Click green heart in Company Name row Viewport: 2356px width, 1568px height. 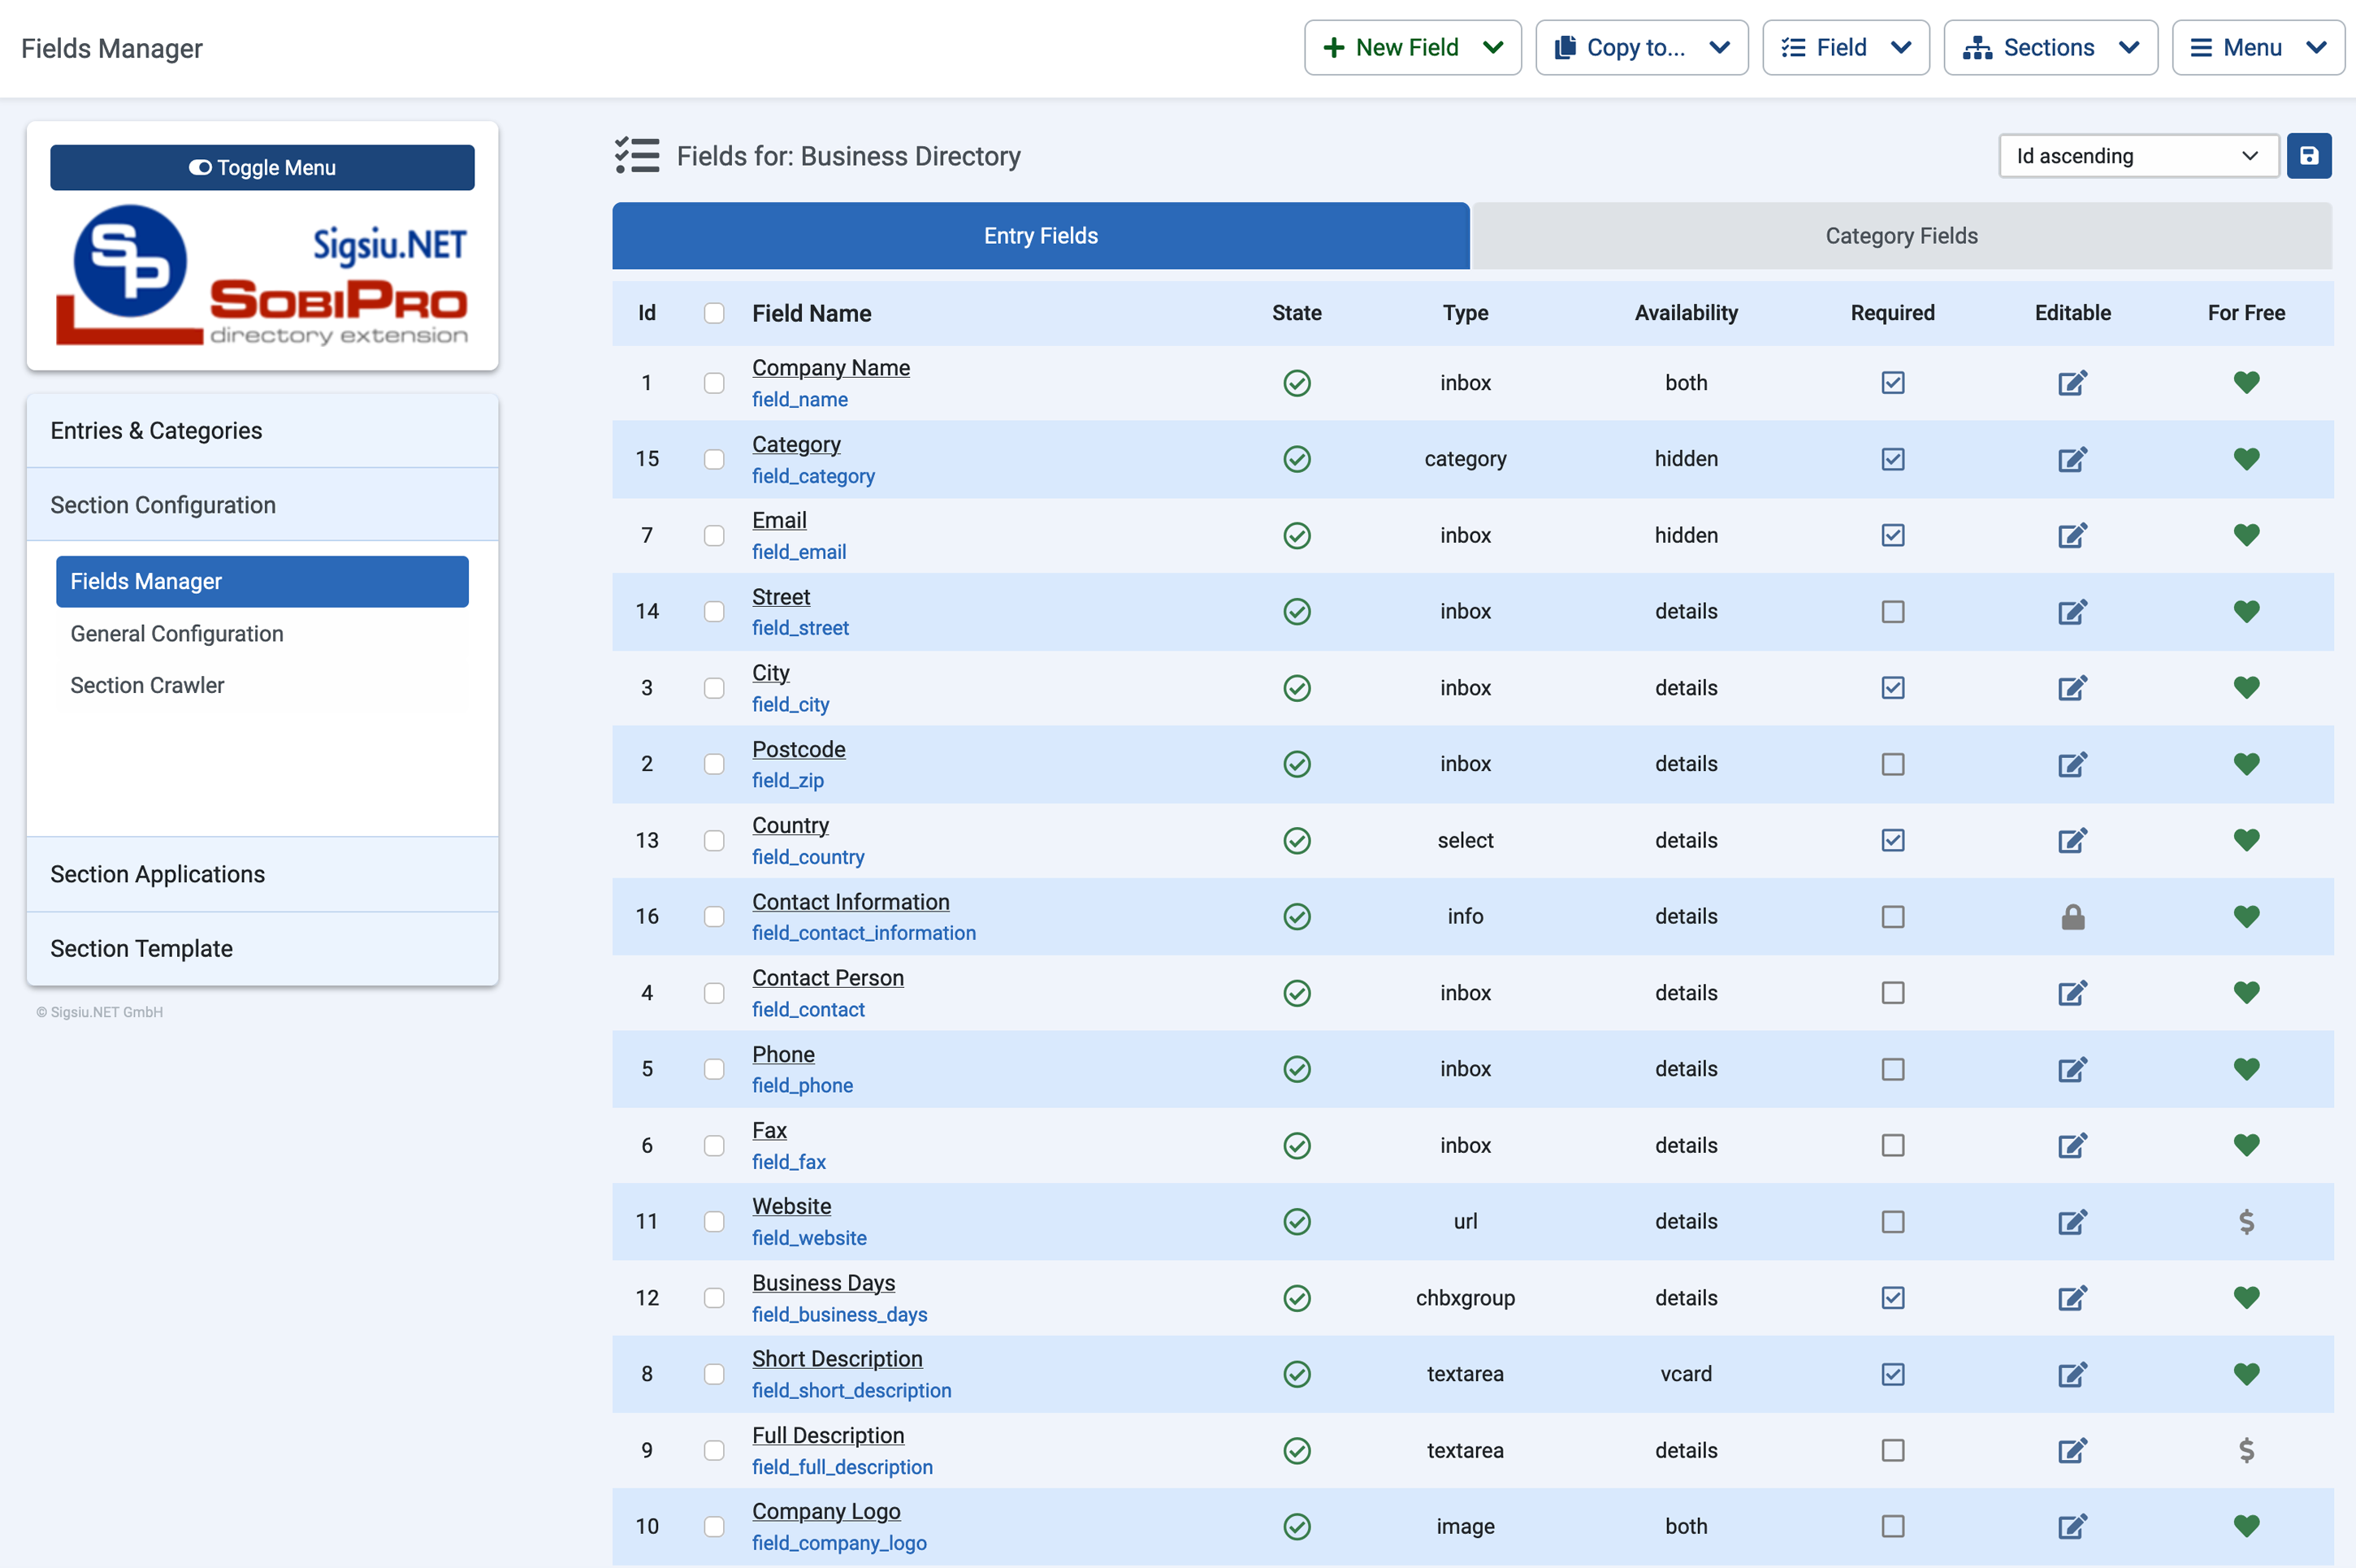[2246, 382]
